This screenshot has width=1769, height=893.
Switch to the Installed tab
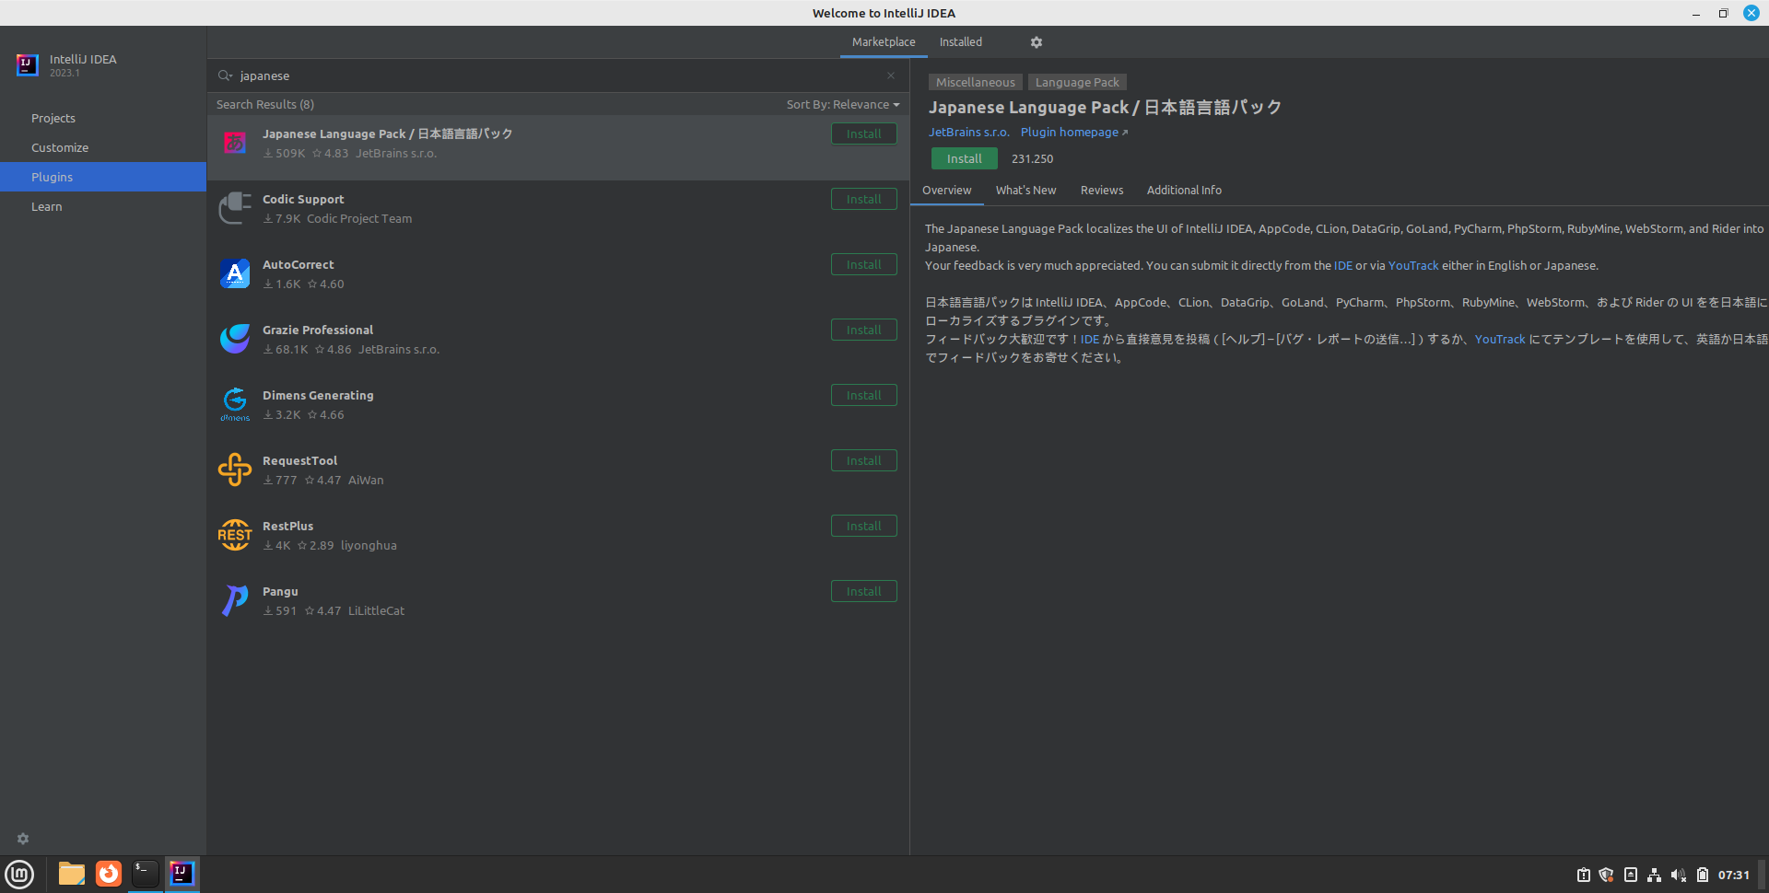click(960, 41)
